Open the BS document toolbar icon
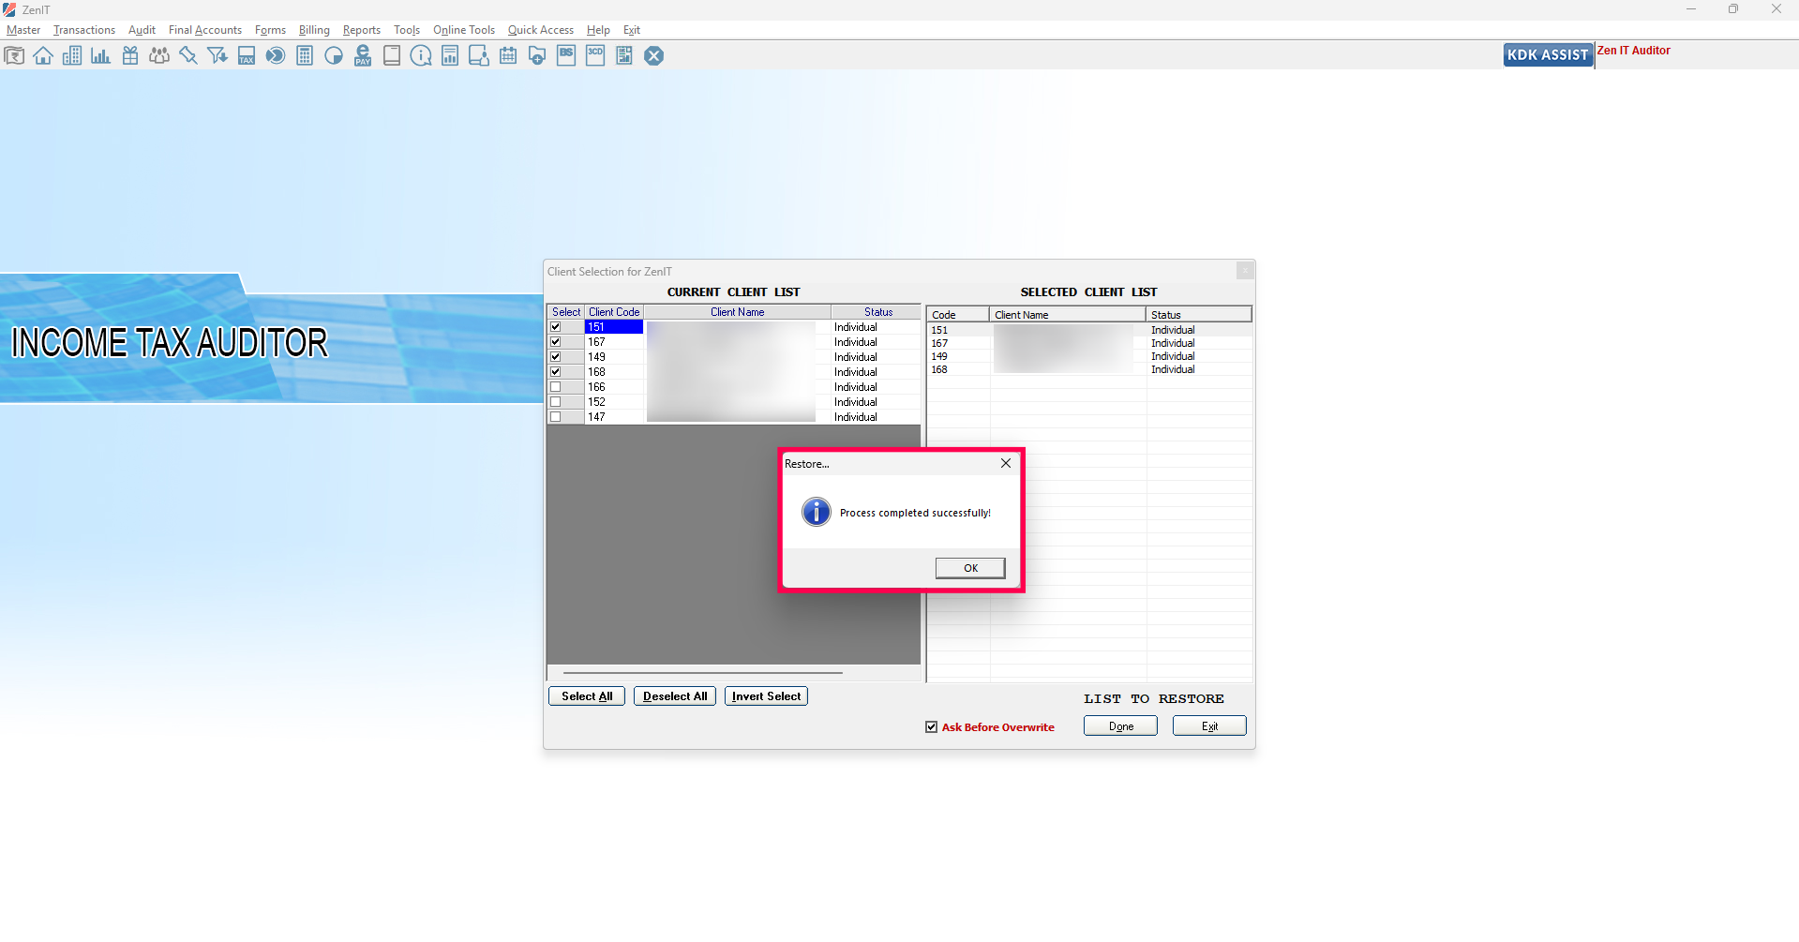 tap(566, 56)
